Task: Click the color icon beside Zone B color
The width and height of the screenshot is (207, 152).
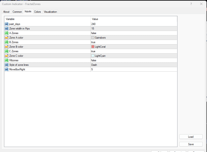Action: pos(7,47)
